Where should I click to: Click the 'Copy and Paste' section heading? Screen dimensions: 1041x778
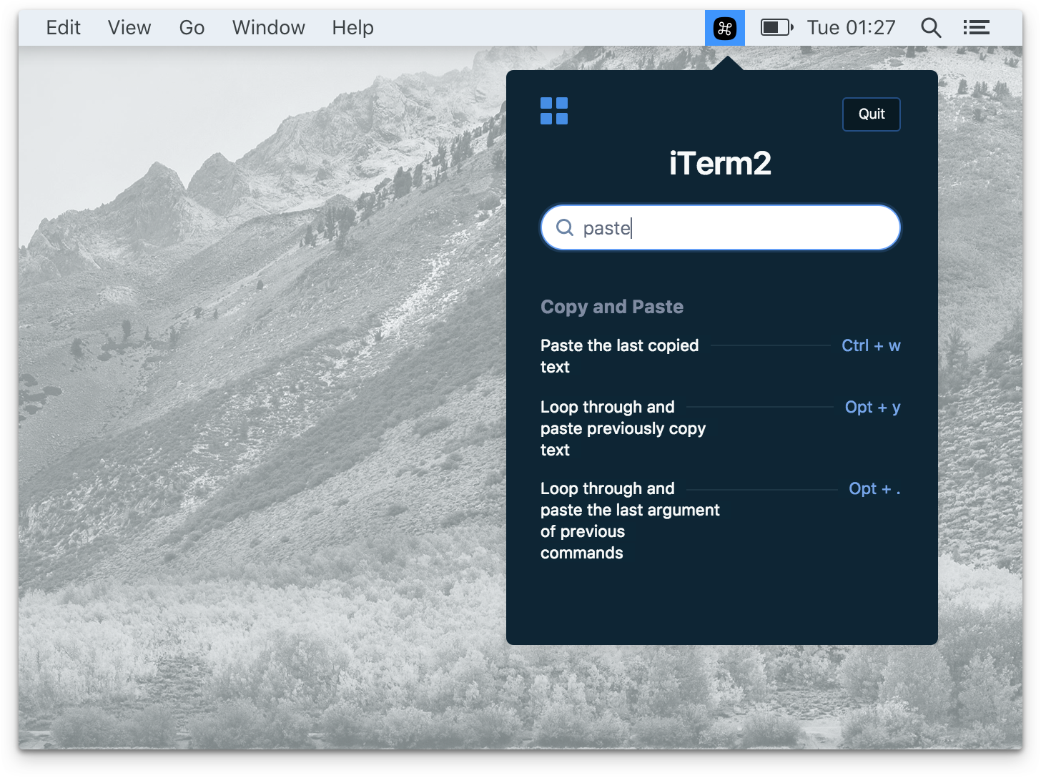pyautogui.click(x=612, y=307)
